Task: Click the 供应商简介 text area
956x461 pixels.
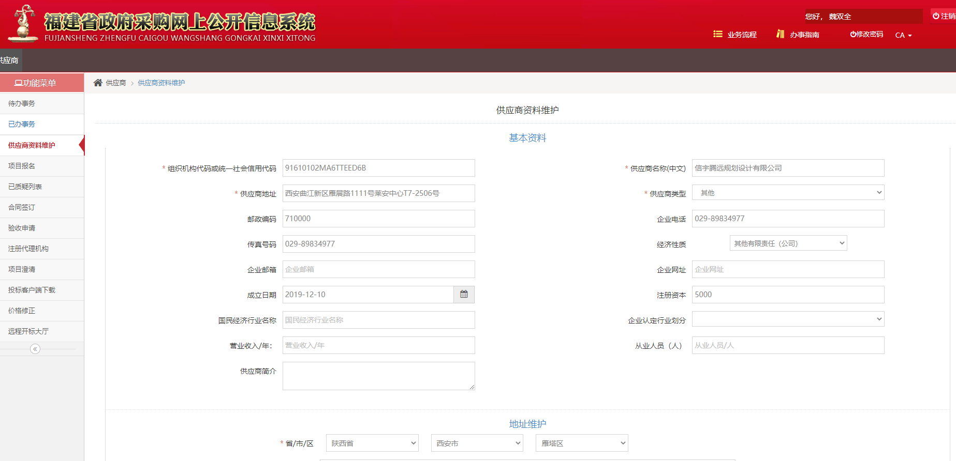Action: pyautogui.click(x=378, y=376)
